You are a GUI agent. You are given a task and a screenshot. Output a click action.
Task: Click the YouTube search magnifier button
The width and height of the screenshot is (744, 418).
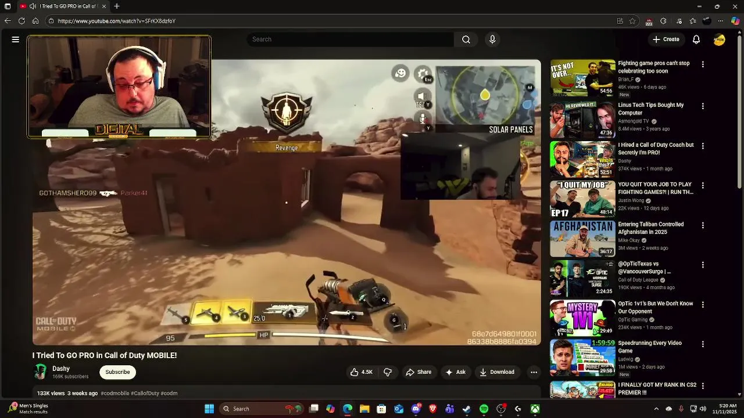coord(466,39)
